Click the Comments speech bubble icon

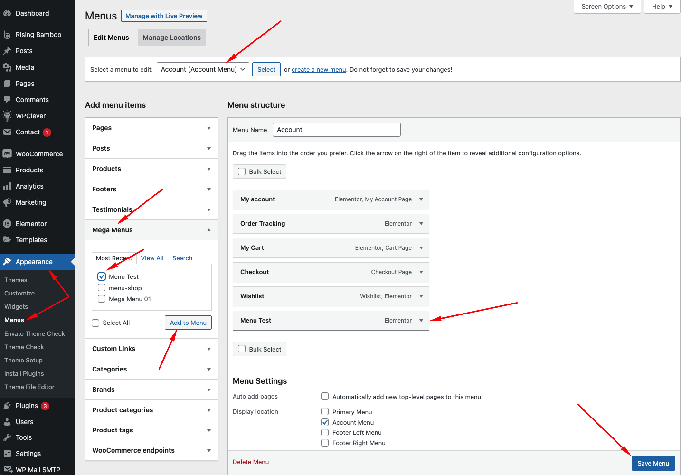click(7, 100)
